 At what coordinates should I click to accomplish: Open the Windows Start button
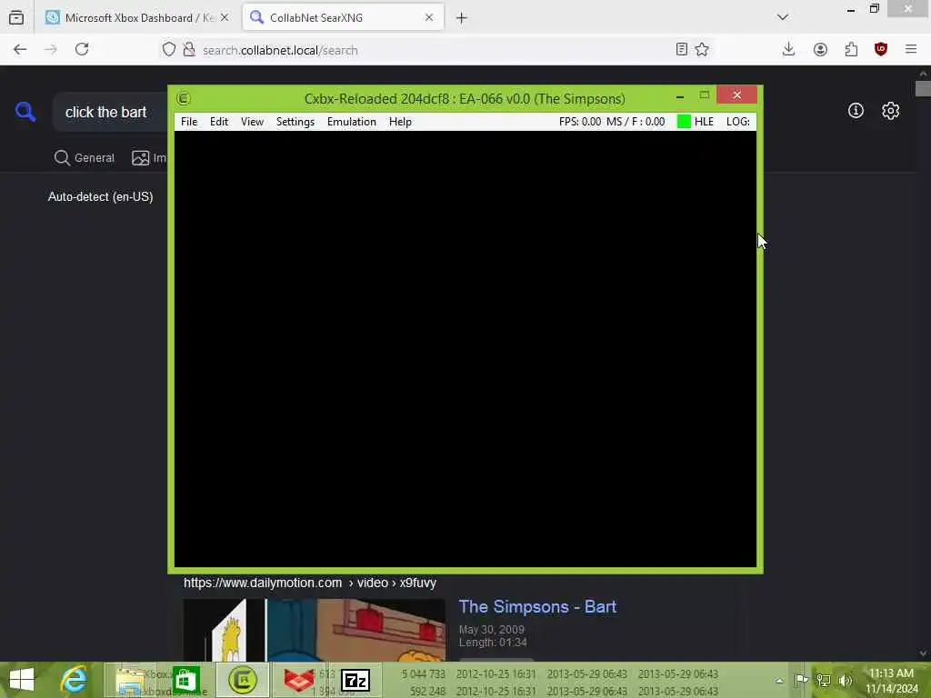22,680
